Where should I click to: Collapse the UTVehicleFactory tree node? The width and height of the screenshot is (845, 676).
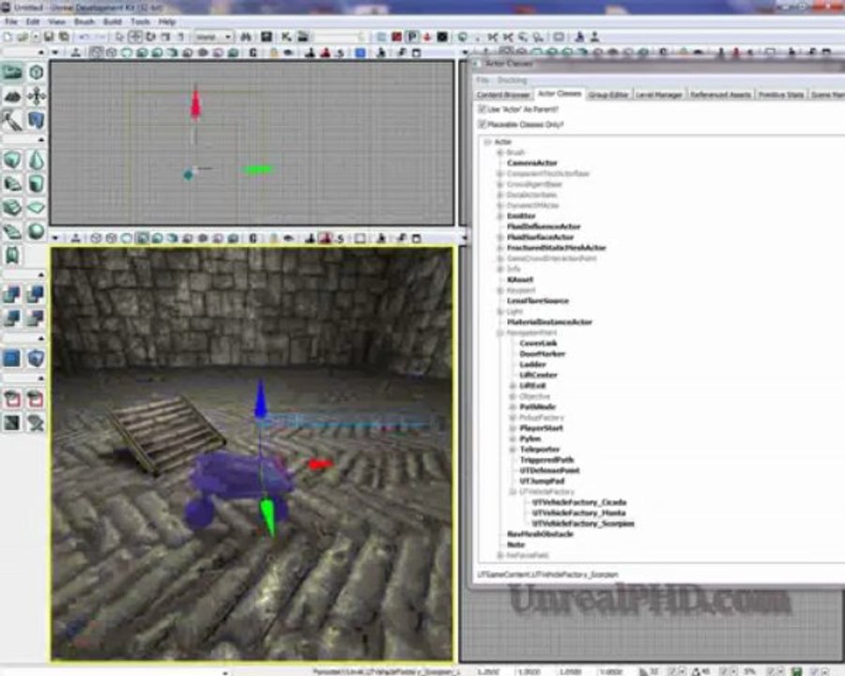513,492
